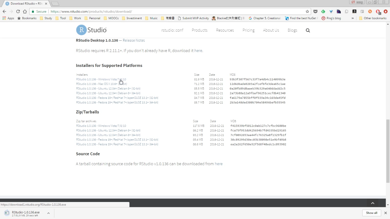Click the Pocket extension icon
Image resolution: width=390 pixels, height=219 pixels.
pos(315,12)
